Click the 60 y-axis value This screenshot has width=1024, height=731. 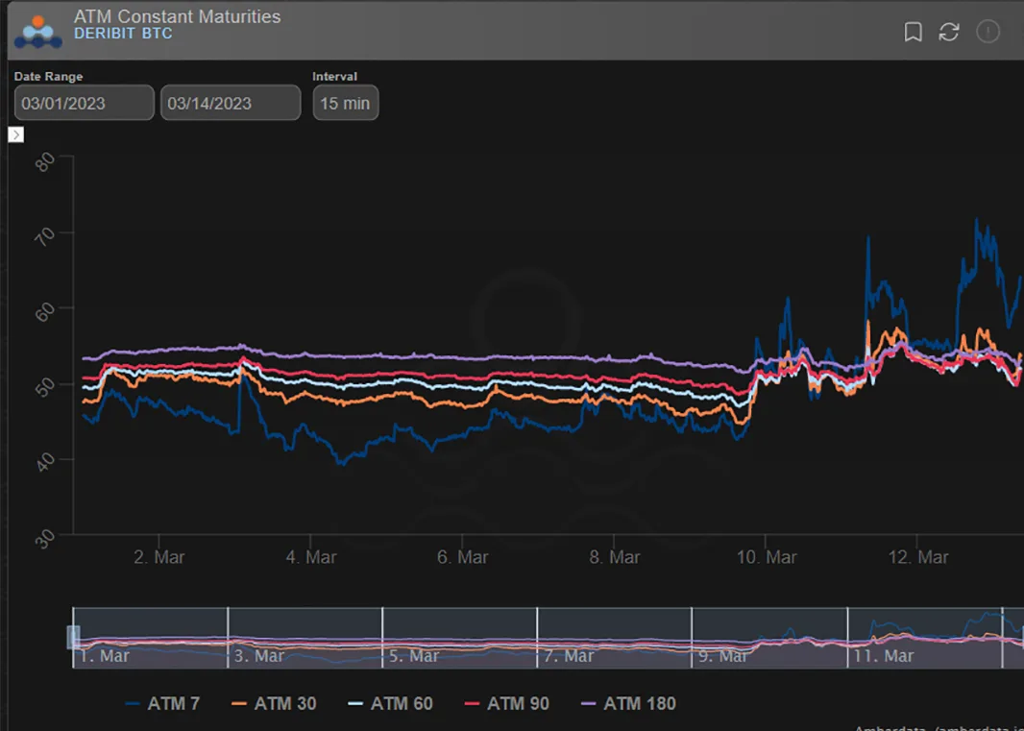coord(44,313)
